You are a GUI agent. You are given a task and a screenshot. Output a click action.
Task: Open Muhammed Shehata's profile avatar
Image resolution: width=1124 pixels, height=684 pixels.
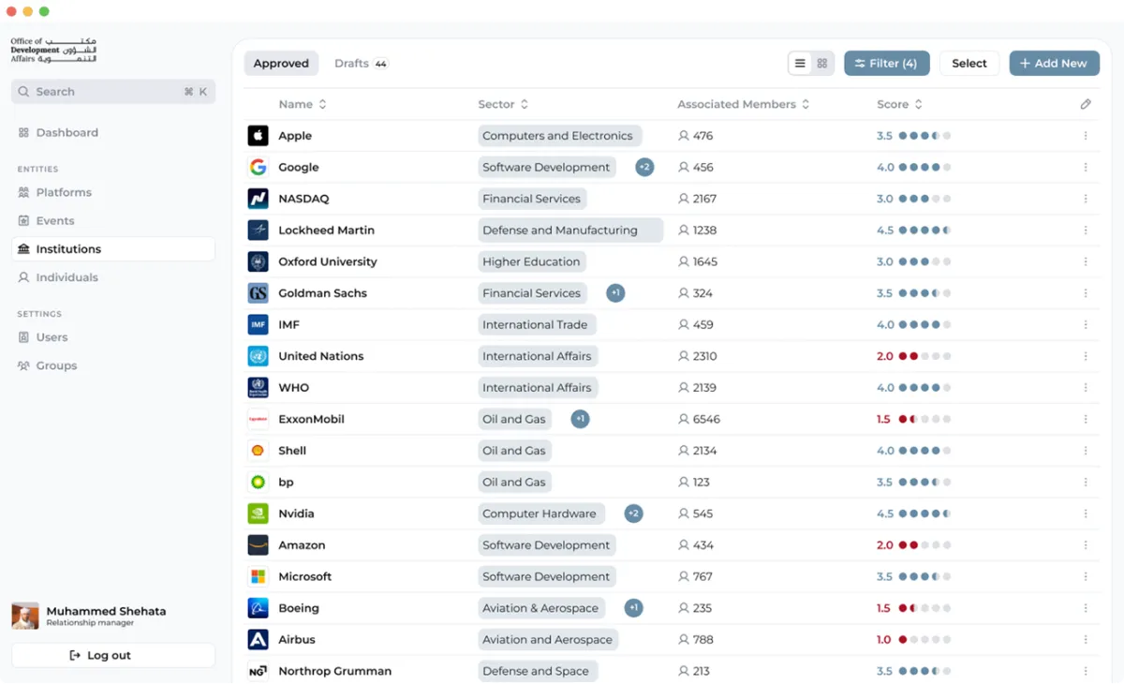pos(25,616)
